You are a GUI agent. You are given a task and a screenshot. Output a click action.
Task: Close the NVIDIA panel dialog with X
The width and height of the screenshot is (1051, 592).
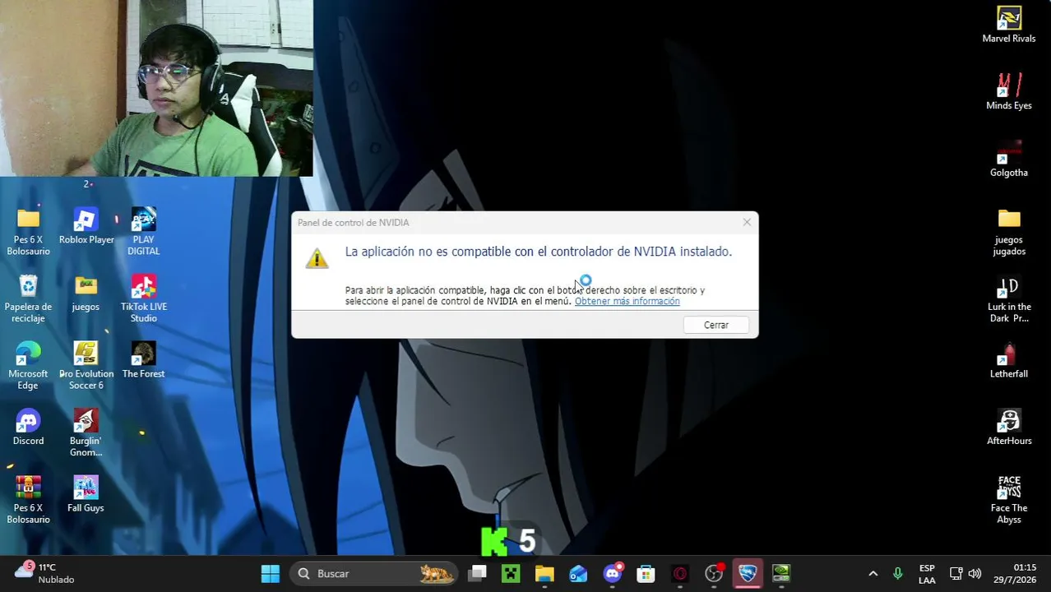(747, 222)
